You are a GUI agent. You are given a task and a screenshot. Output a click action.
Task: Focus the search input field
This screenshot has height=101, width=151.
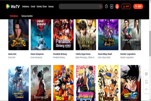79,7
